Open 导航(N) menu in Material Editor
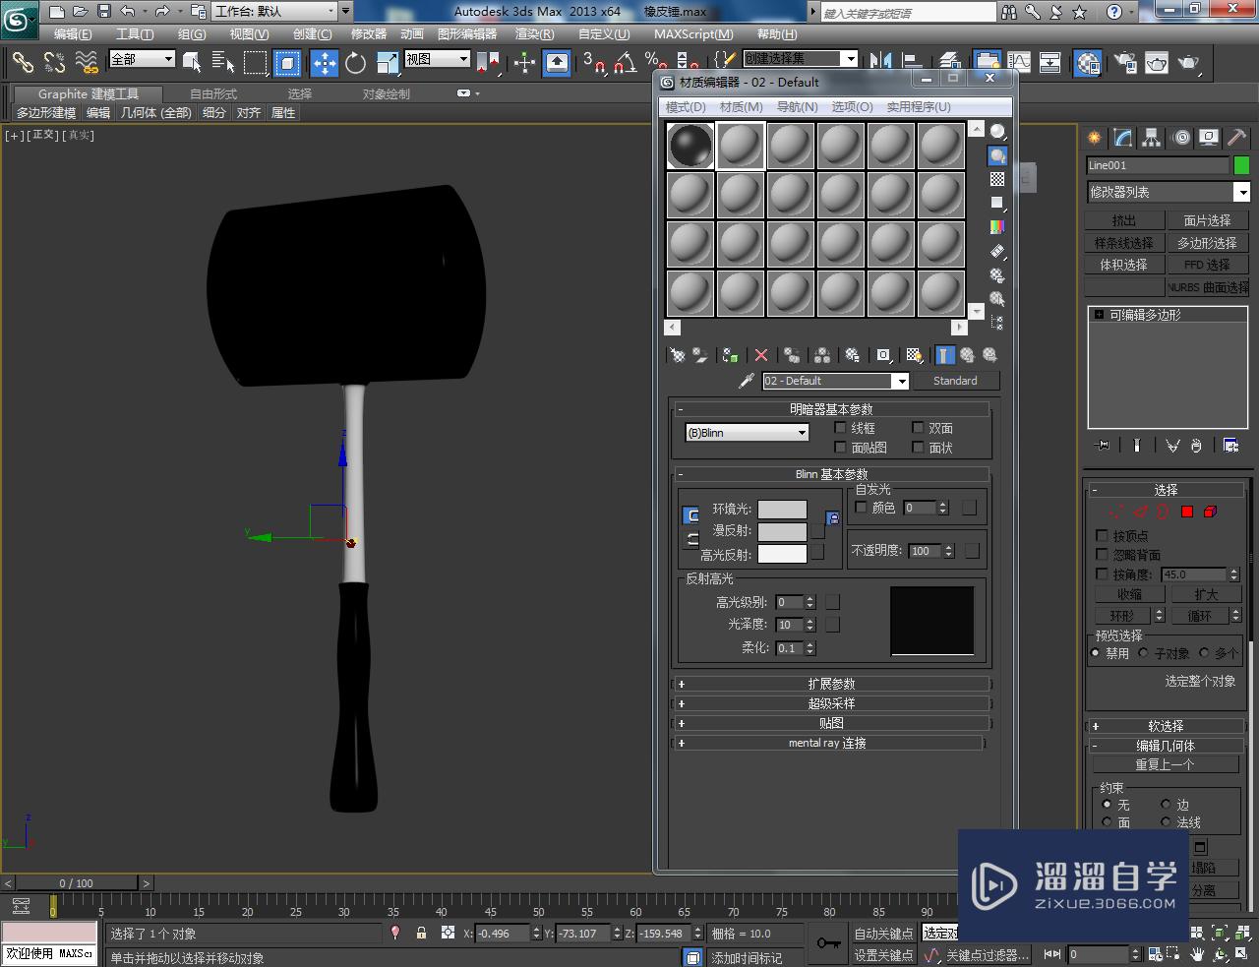Viewport: 1259px width, 967px height. point(797,106)
